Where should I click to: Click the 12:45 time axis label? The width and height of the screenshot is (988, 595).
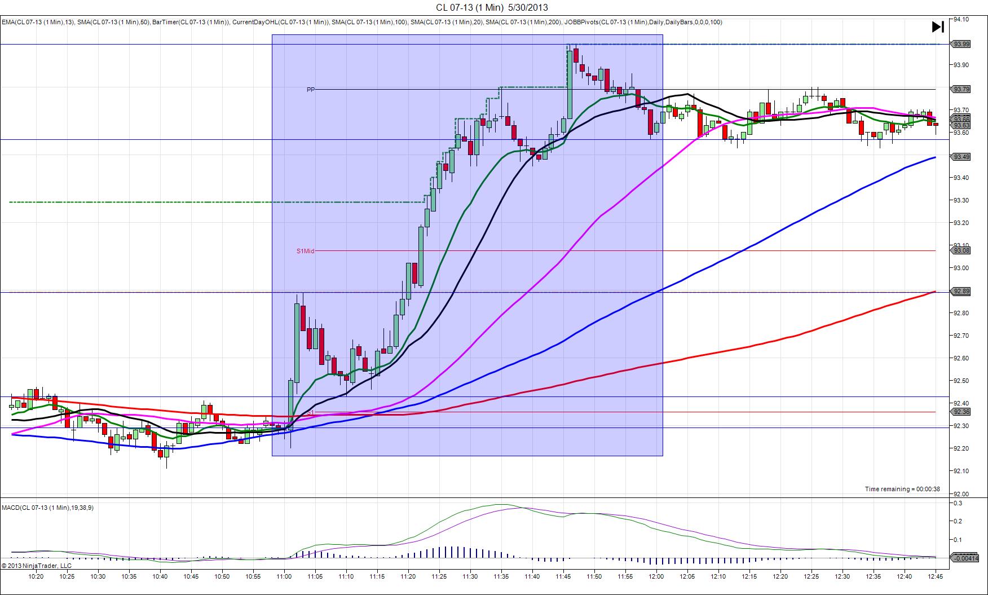click(935, 576)
